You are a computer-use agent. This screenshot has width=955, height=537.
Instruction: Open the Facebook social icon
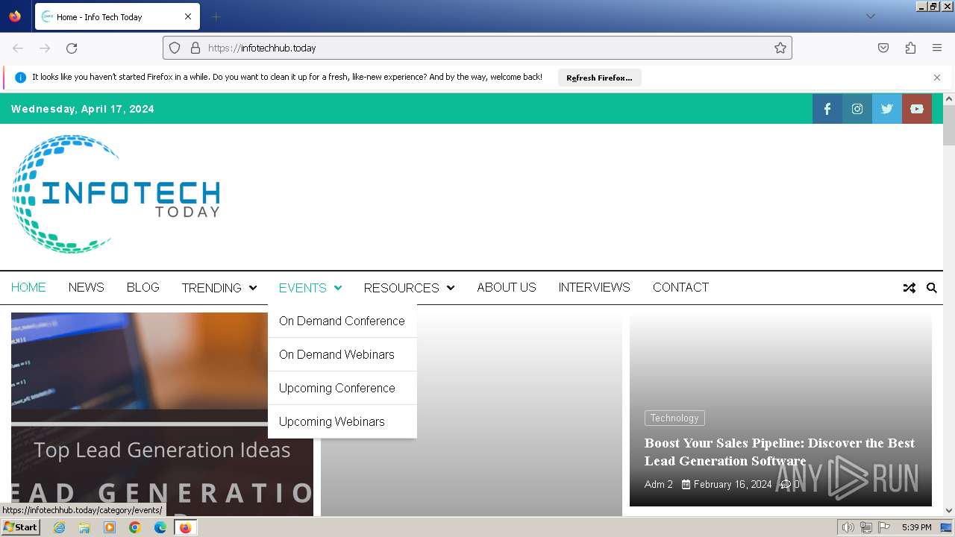pos(827,109)
